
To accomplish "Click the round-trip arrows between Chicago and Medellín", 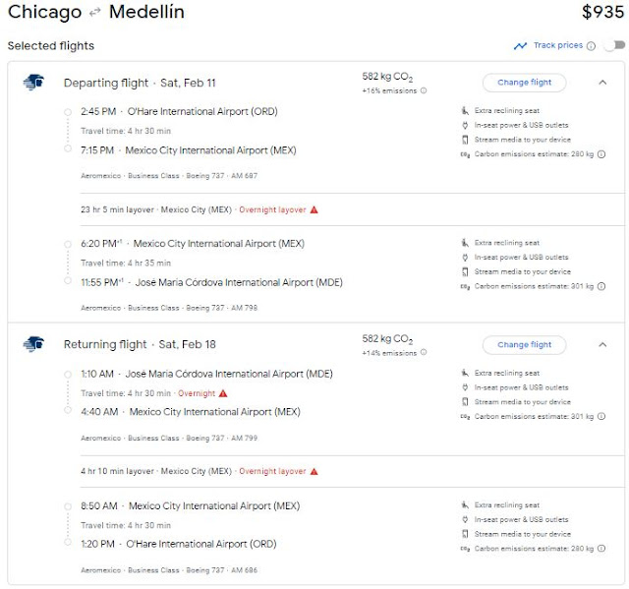I will pyautogui.click(x=95, y=13).
